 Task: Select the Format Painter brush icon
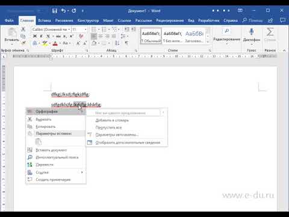click(23, 43)
